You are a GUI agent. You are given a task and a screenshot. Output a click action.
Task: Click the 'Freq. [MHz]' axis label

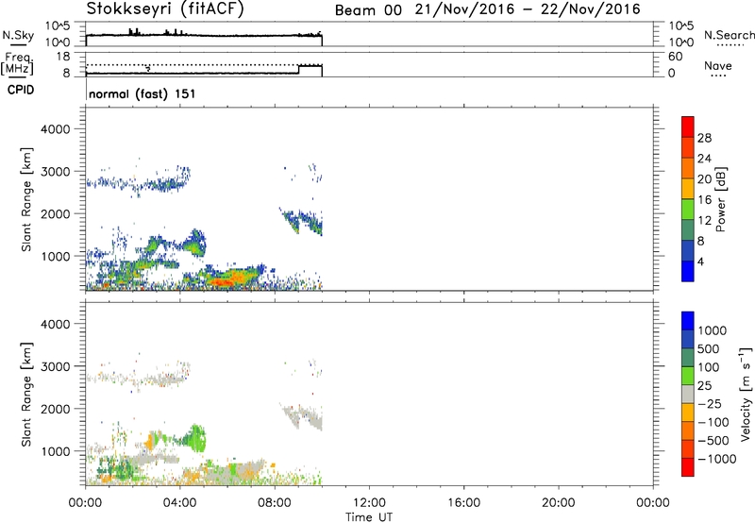click(x=17, y=64)
